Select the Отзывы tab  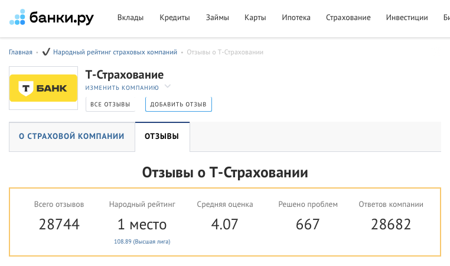[x=162, y=136]
